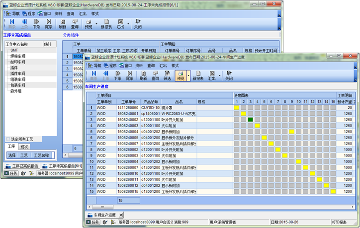Viewport: 360px width, 228px height.
Task: Switch to 批次 tab in back window
Action: coord(24,147)
